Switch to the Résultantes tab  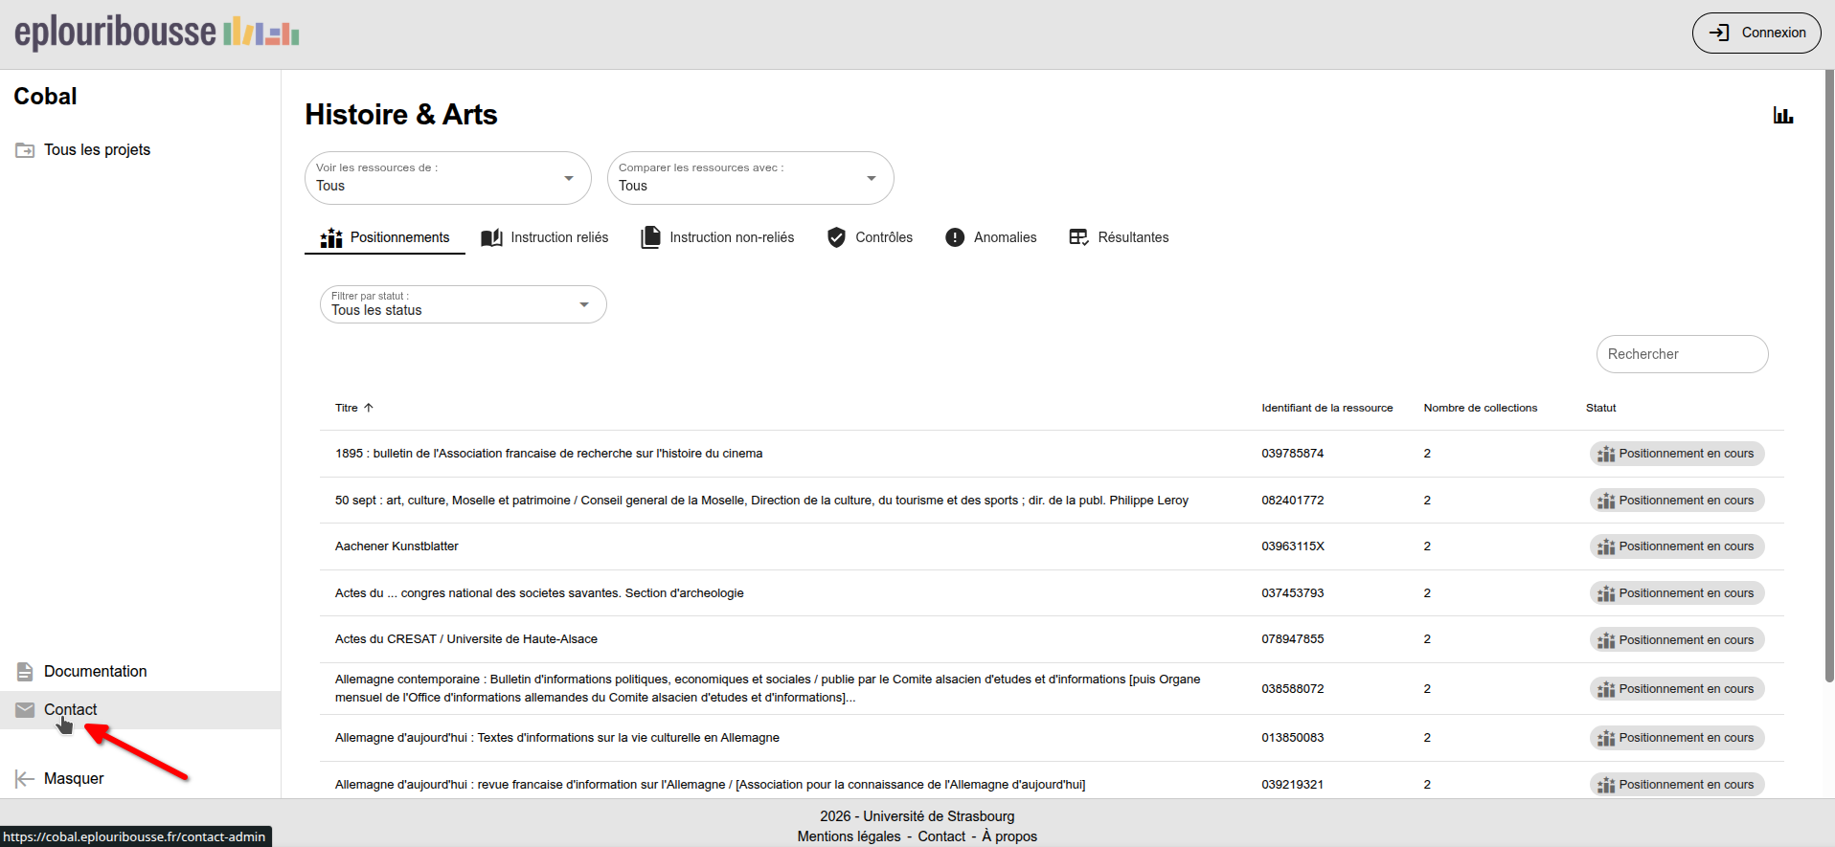coord(1119,237)
